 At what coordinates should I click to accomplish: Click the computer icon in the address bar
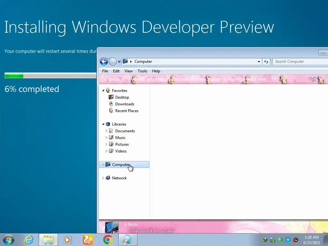point(125,61)
